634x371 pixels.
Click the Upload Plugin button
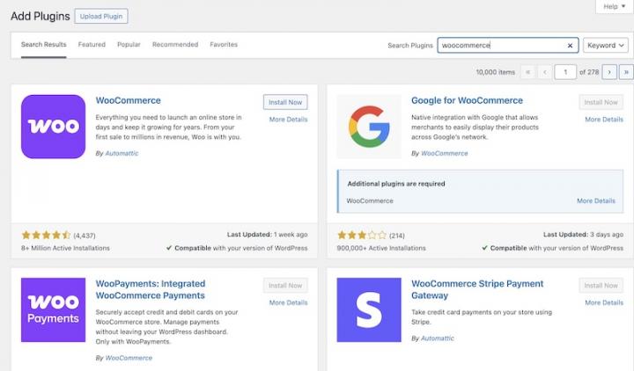pyautogui.click(x=101, y=16)
